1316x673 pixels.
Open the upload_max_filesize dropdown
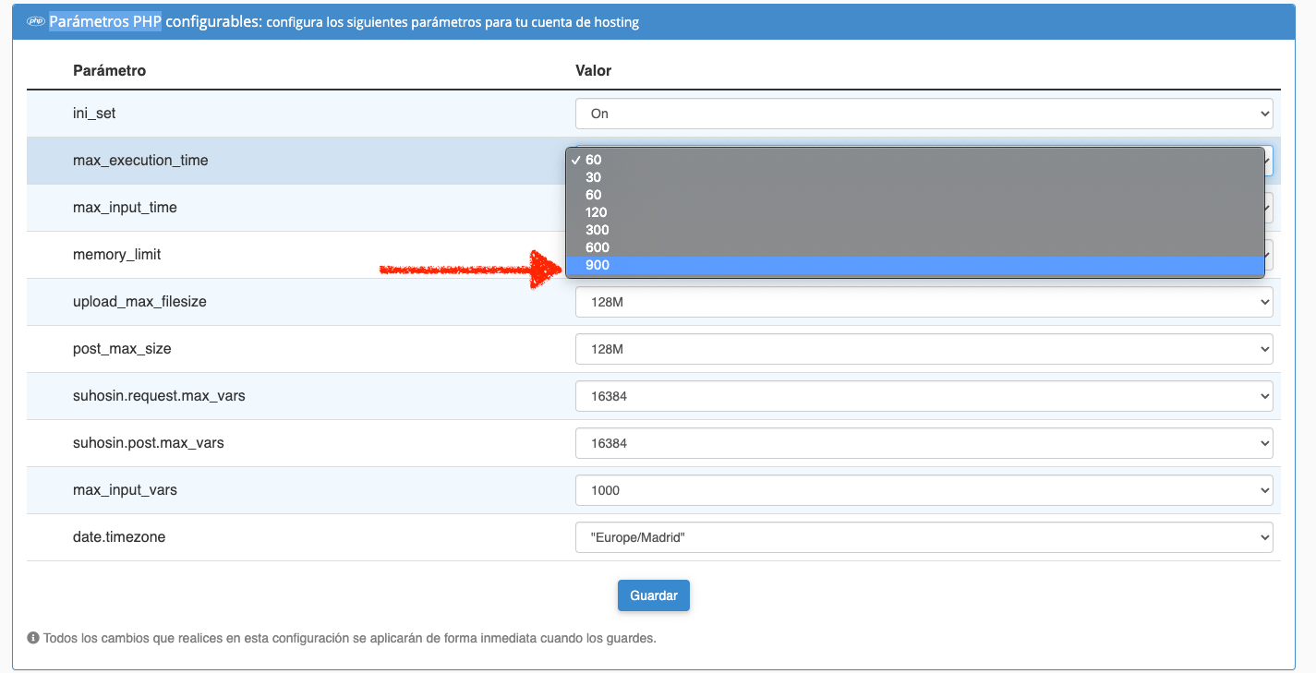[x=924, y=302]
